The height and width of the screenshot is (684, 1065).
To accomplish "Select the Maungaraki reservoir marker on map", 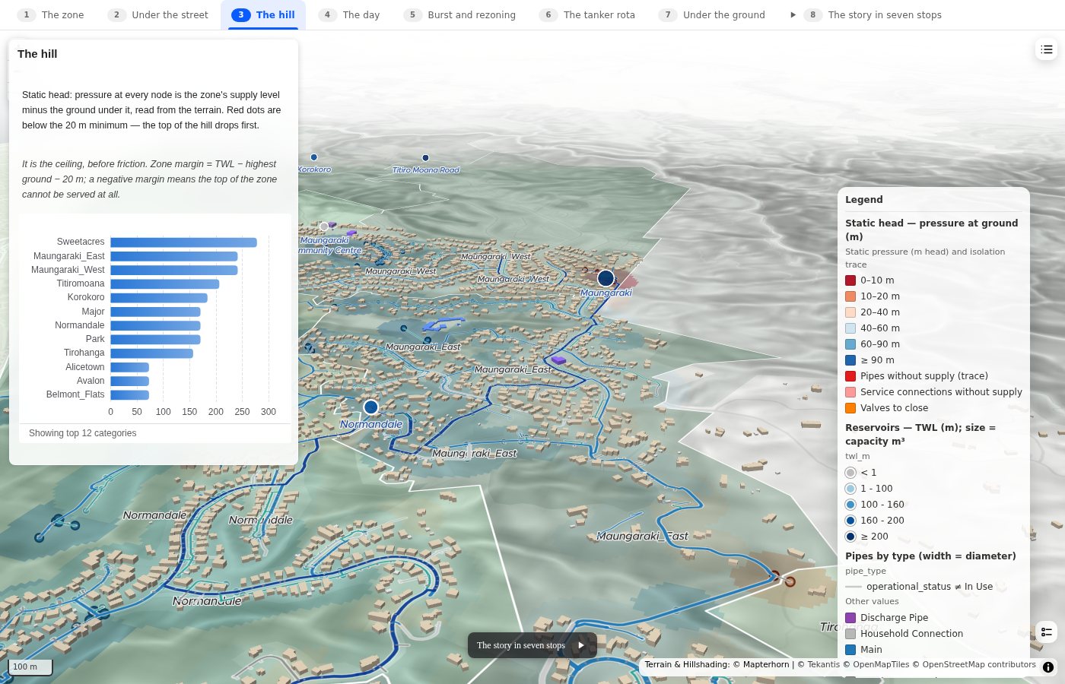I will 606,278.
